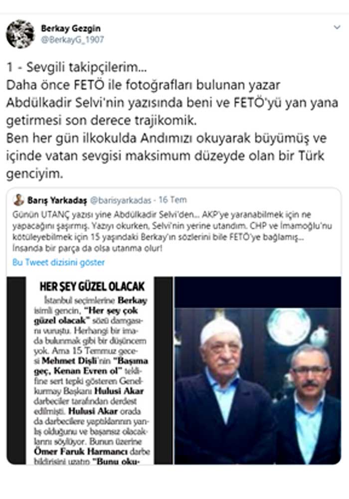349x499 pixels.
Task: Click the "HER ŞEY GÜZEL OLACAK" headline
Action: pos(92,286)
